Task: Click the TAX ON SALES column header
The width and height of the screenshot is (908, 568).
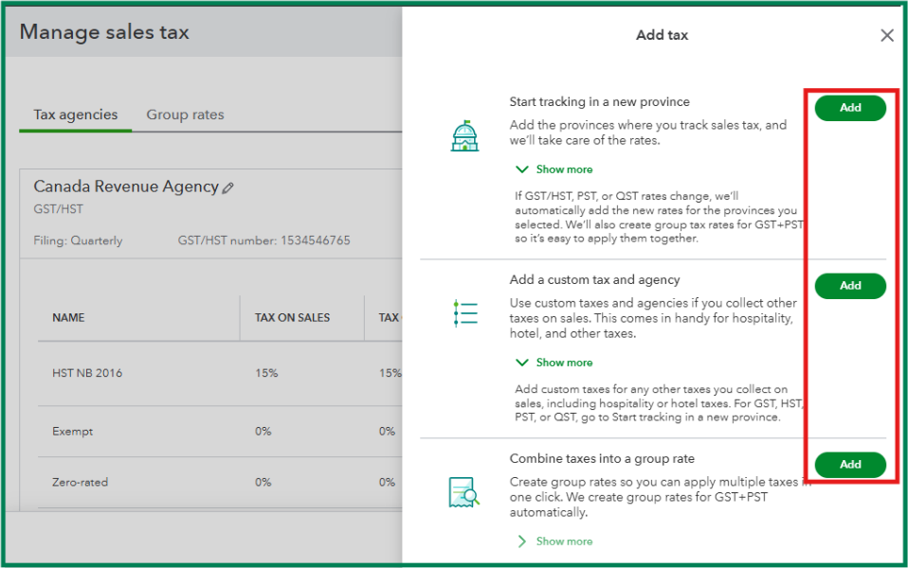Action: [x=292, y=318]
